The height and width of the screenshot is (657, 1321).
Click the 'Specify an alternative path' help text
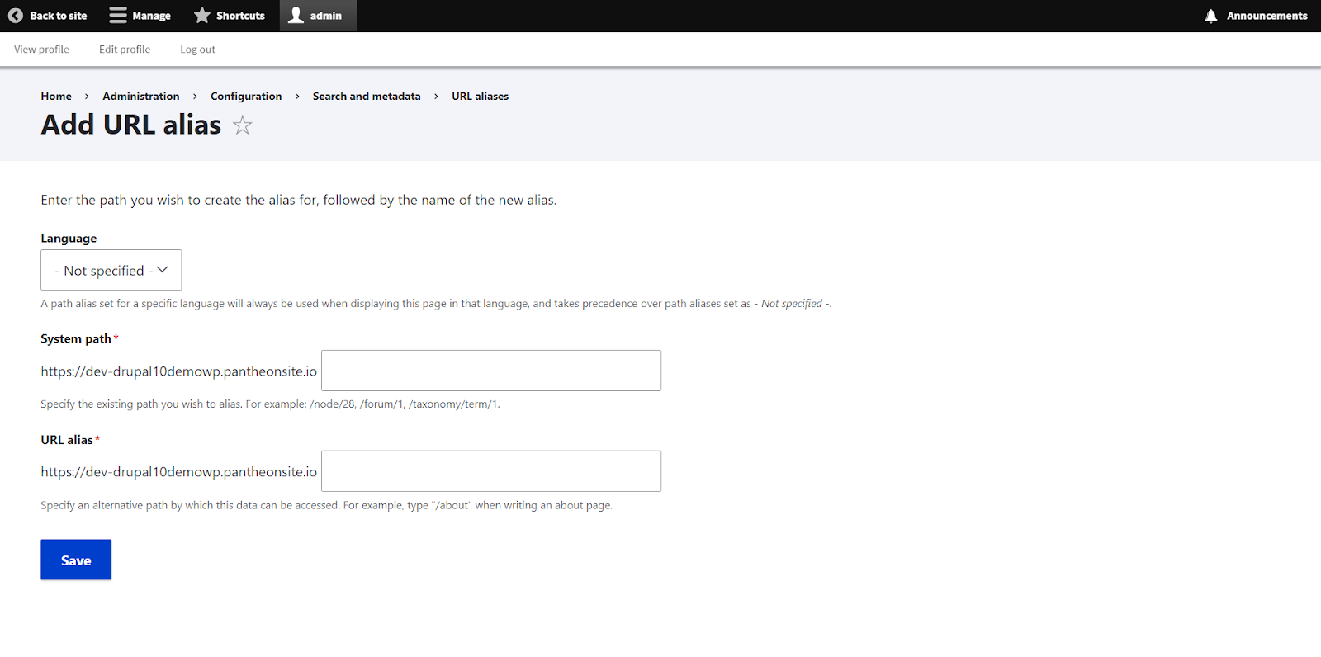pyautogui.click(x=326, y=505)
